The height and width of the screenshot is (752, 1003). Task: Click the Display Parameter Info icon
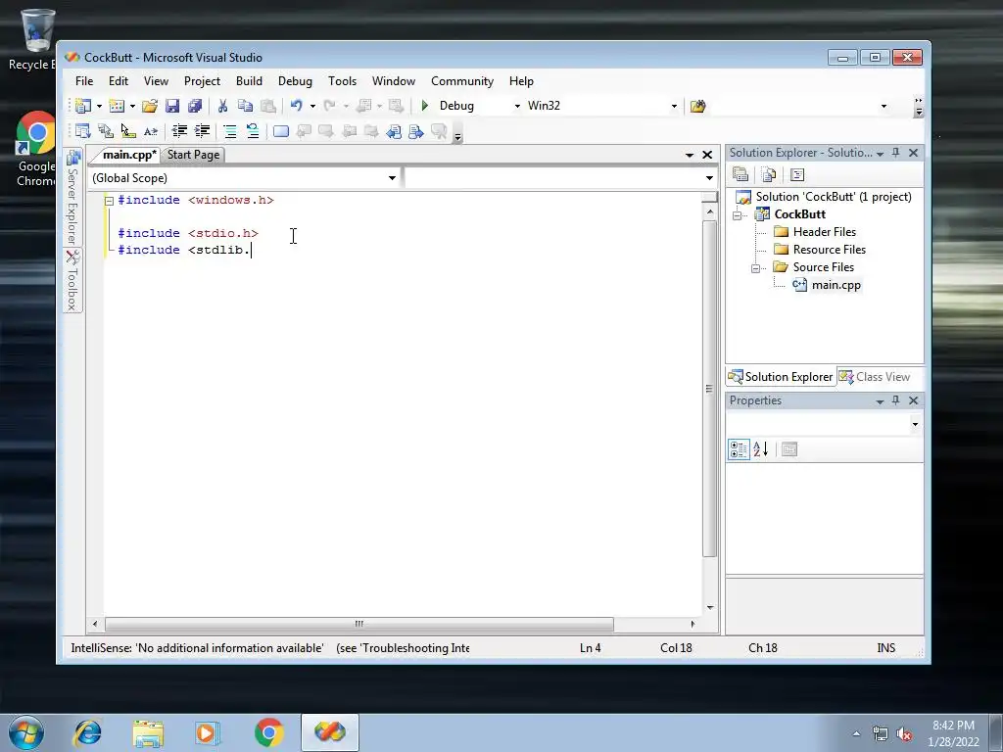106,131
